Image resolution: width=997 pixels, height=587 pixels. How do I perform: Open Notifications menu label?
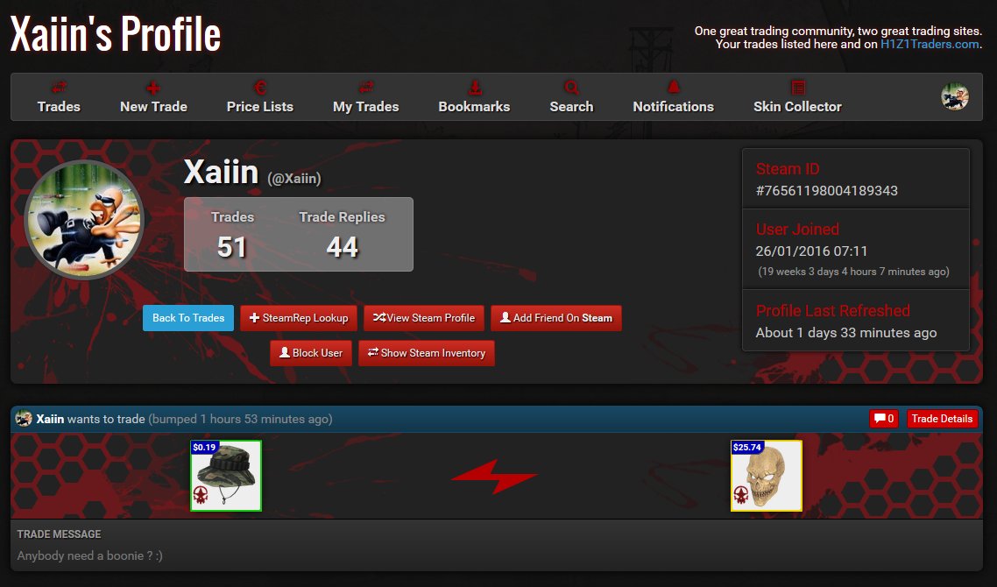point(673,107)
